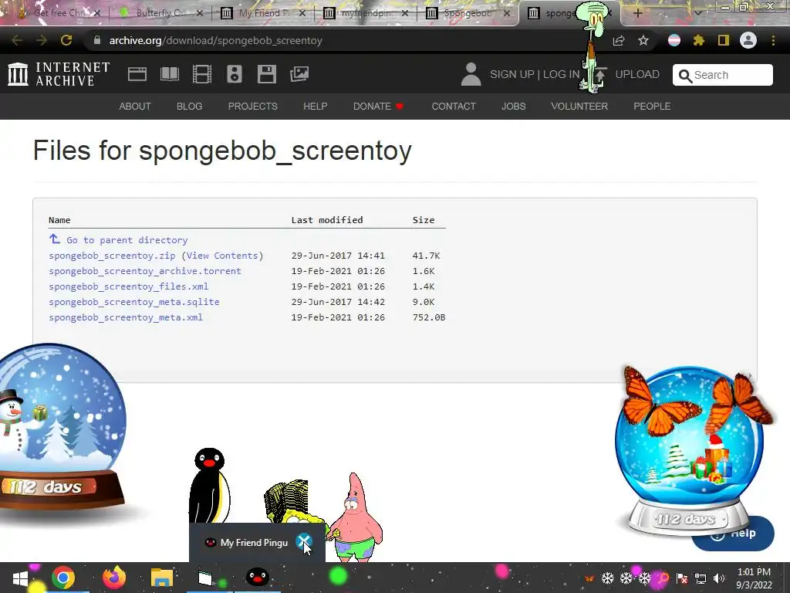The image size is (790, 593).
Task: Open the PROJECTS menu item
Action: [x=253, y=107]
